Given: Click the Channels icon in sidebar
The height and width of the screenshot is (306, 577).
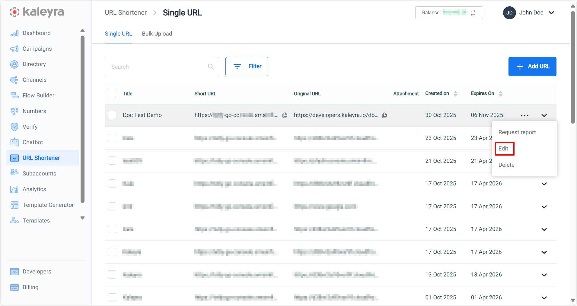Looking at the screenshot, I should [x=14, y=80].
